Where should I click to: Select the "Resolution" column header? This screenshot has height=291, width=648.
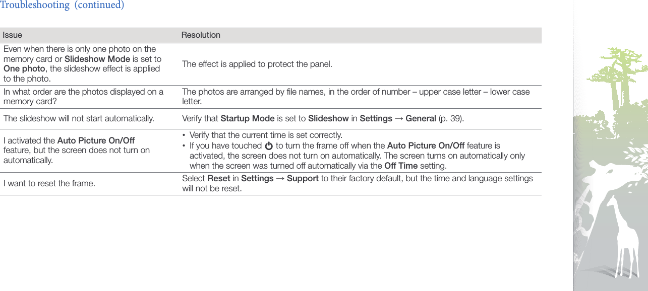(x=201, y=35)
